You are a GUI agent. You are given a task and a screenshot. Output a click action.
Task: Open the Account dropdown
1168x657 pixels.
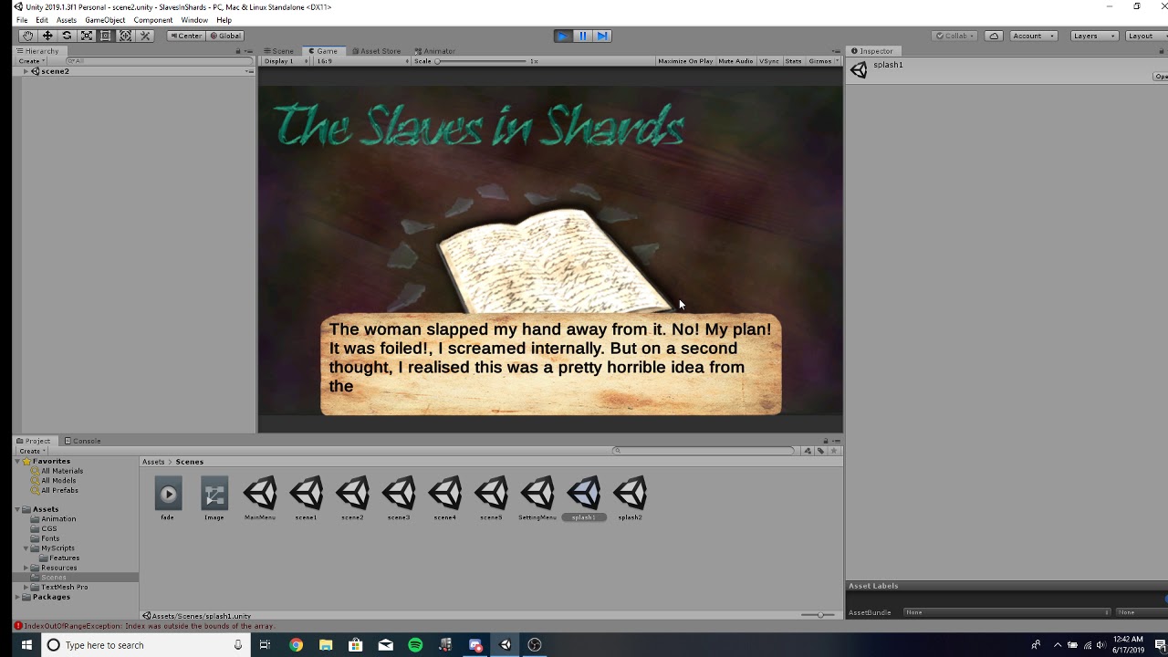coord(1033,36)
